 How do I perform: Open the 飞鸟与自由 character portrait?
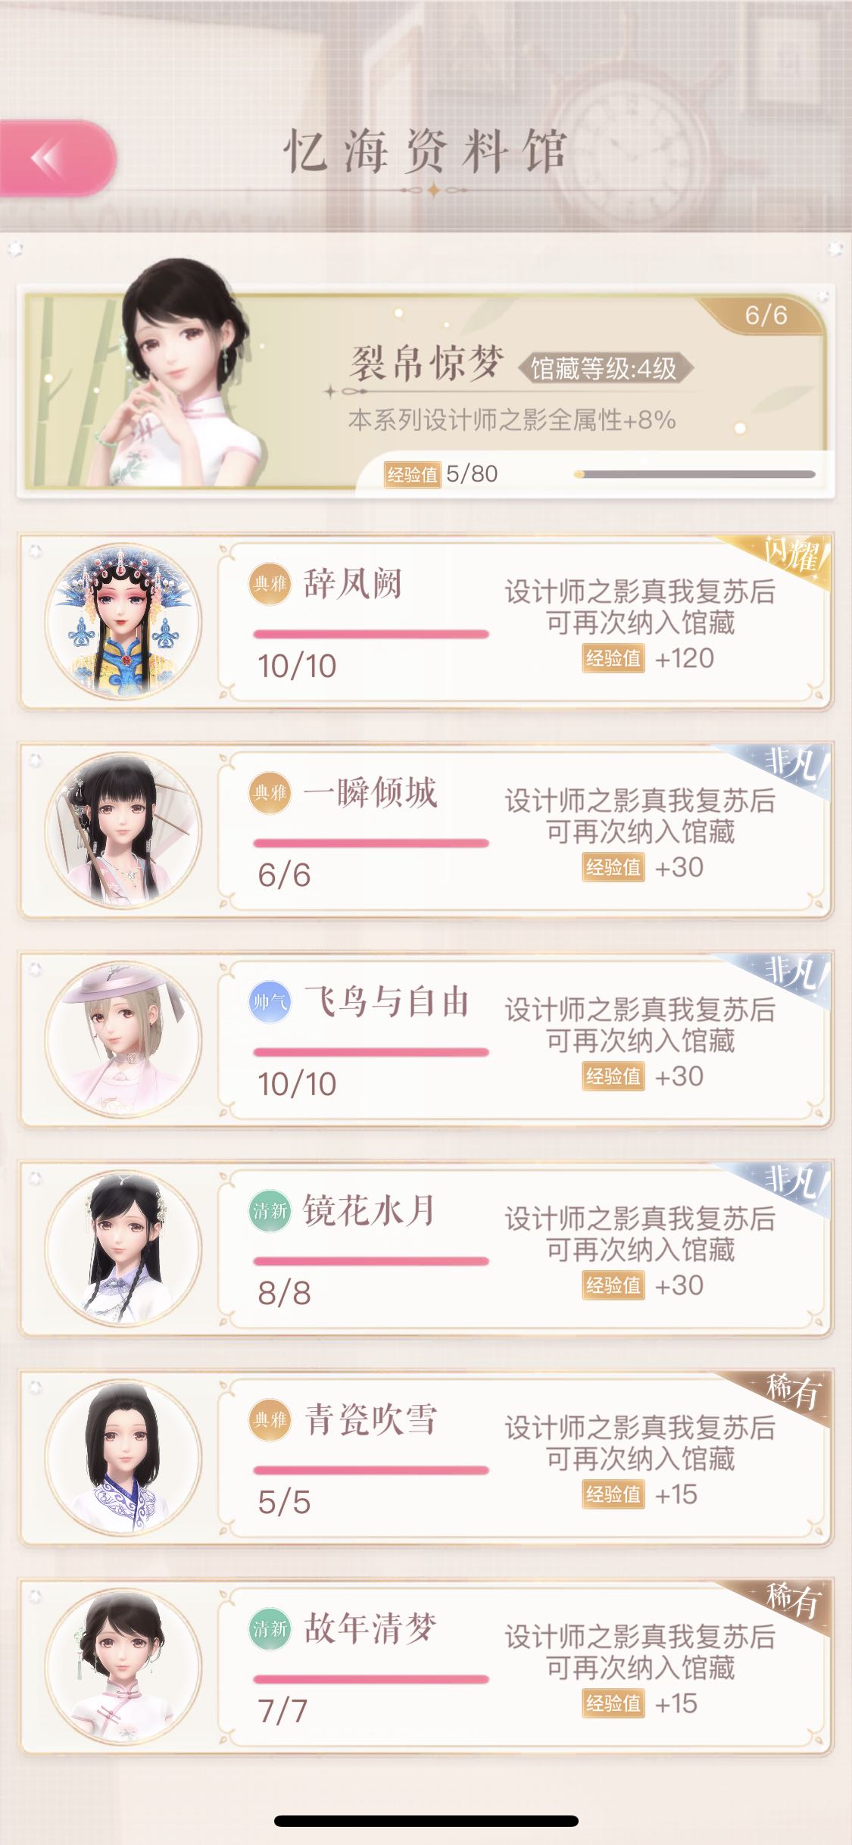click(x=123, y=1039)
